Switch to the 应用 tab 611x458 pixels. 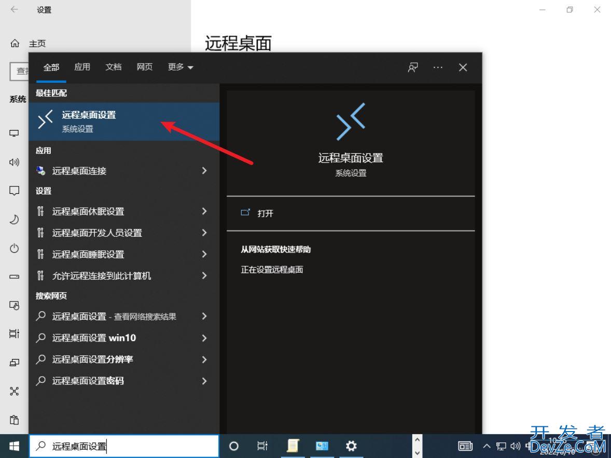[82, 67]
